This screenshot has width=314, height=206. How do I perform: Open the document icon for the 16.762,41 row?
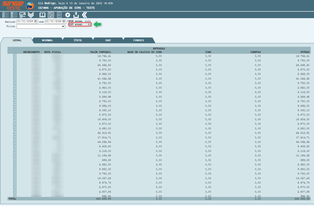coord(15,56)
